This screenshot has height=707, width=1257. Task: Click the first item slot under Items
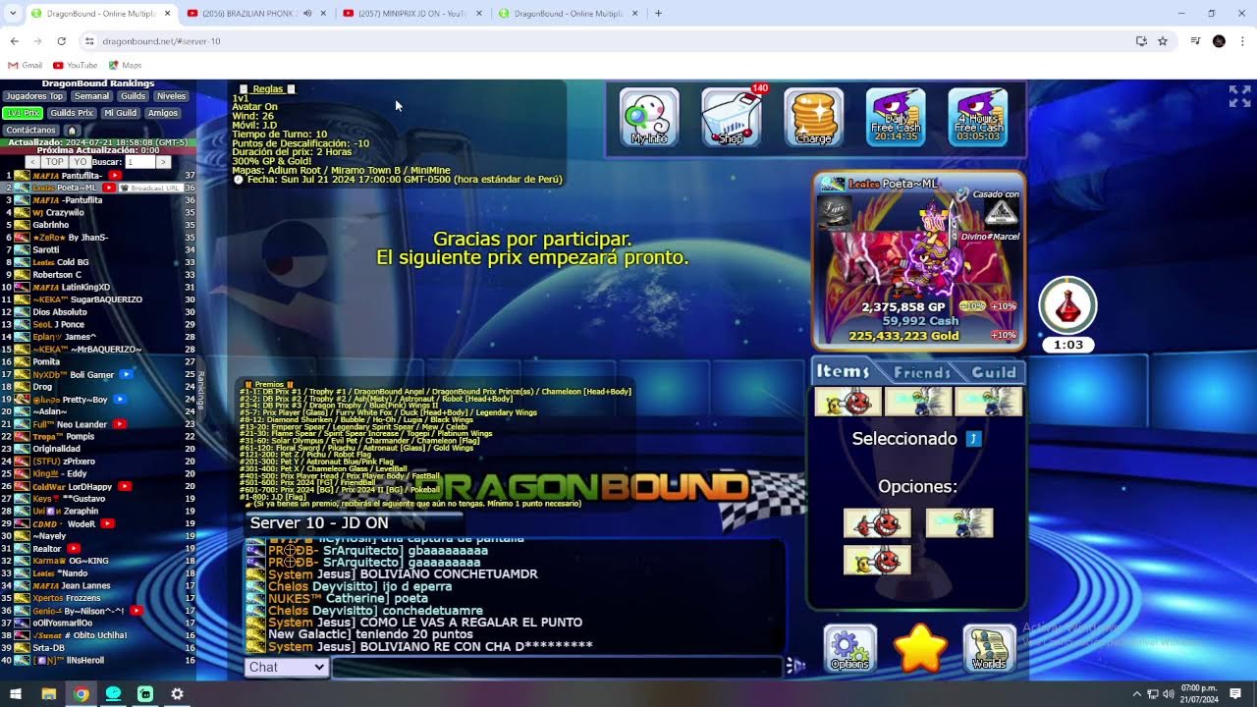(x=847, y=402)
